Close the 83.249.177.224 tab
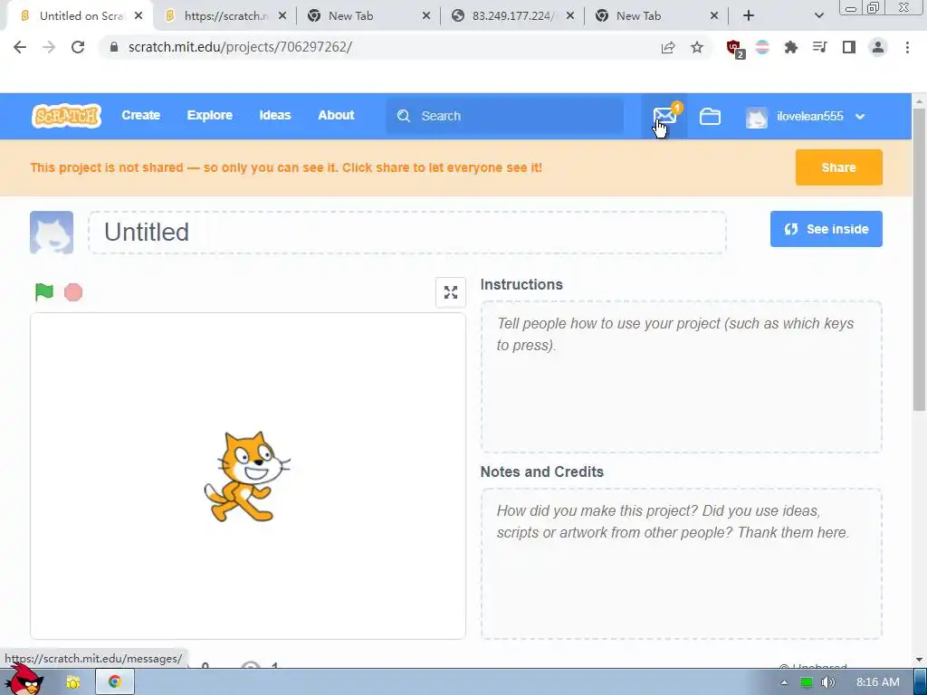The width and height of the screenshot is (927, 695). point(570,16)
